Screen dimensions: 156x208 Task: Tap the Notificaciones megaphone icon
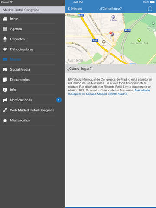click(x=5, y=100)
